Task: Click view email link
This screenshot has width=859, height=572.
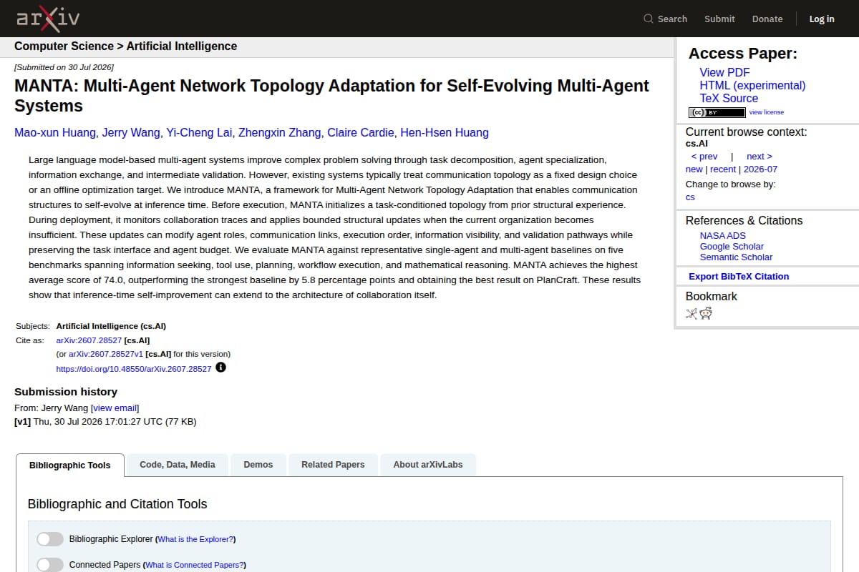Action: [x=115, y=408]
